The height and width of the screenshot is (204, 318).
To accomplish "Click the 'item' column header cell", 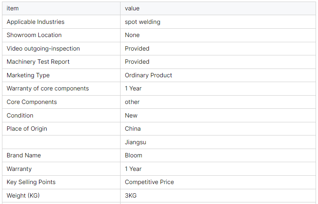I will pyautogui.click(x=13, y=8).
